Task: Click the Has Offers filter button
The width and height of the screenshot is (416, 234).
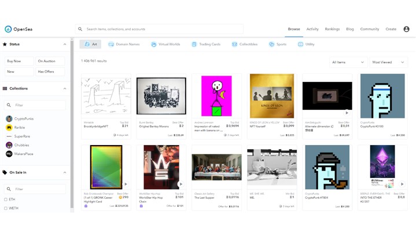Action: [x=50, y=72]
